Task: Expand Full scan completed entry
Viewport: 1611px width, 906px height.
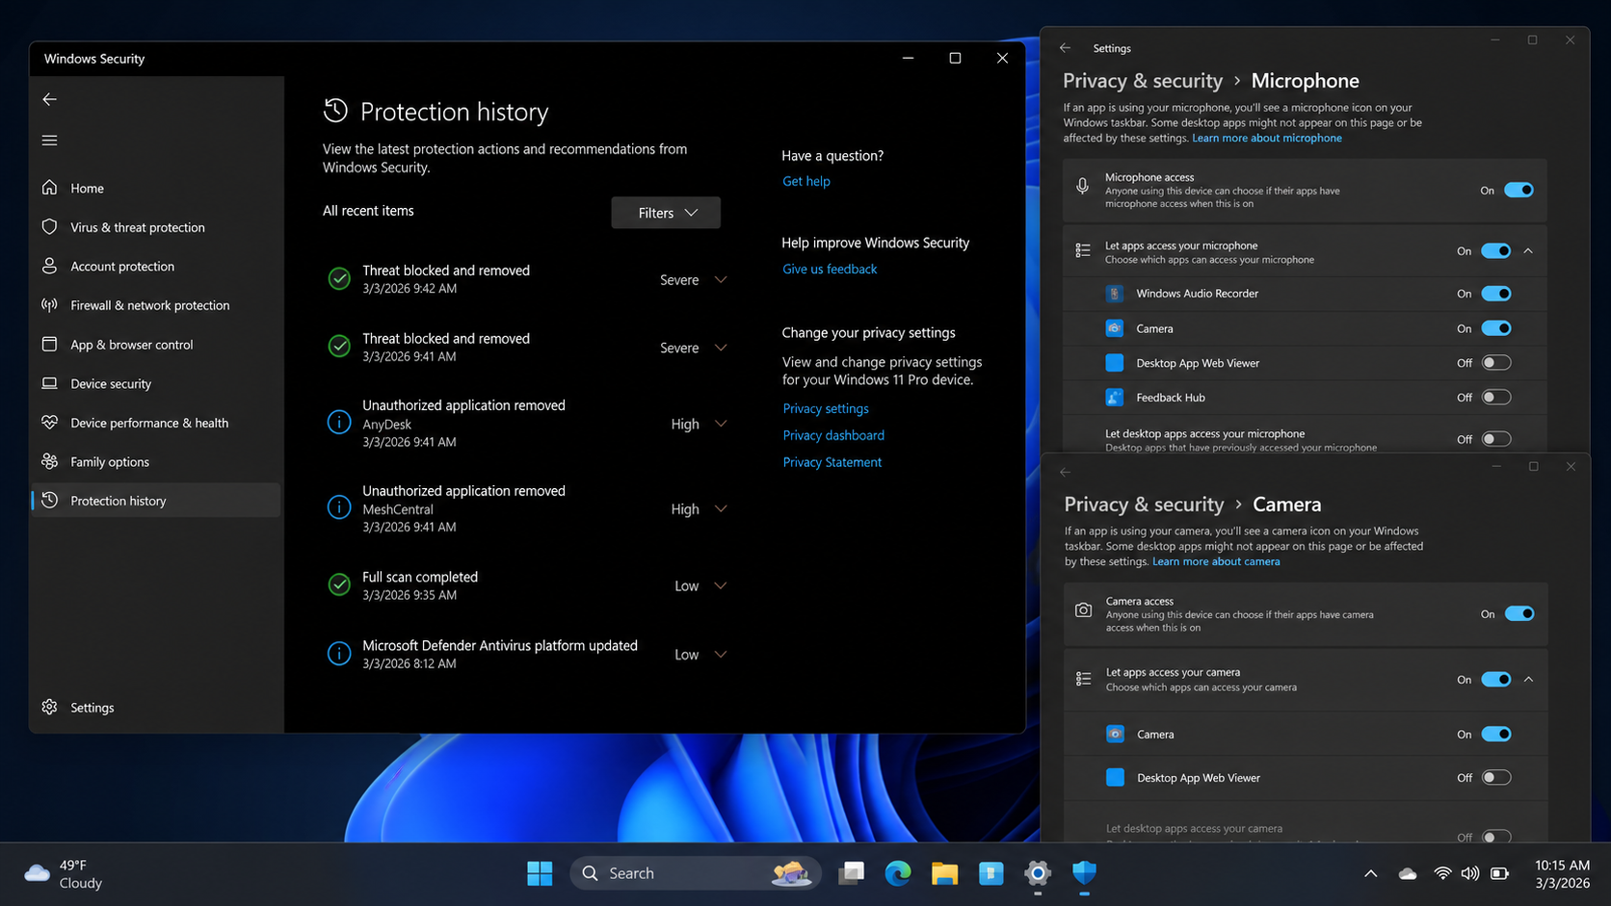Action: pyautogui.click(x=721, y=585)
